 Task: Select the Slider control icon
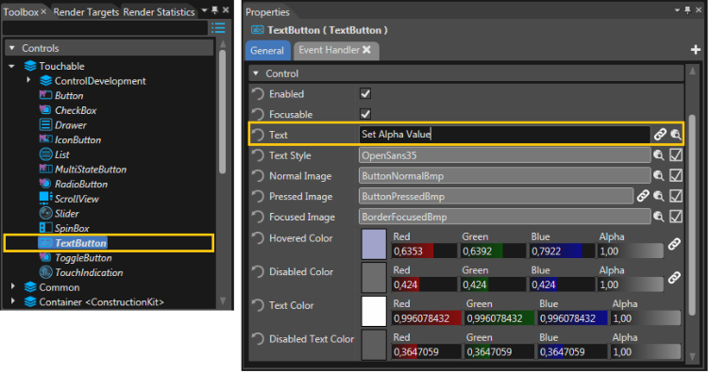pos(45,213)
